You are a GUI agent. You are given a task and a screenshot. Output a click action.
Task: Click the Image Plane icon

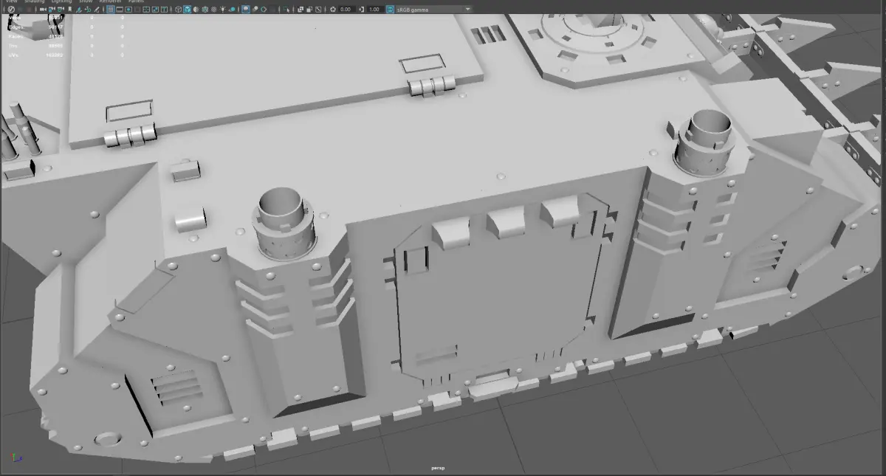click(79, 10)
